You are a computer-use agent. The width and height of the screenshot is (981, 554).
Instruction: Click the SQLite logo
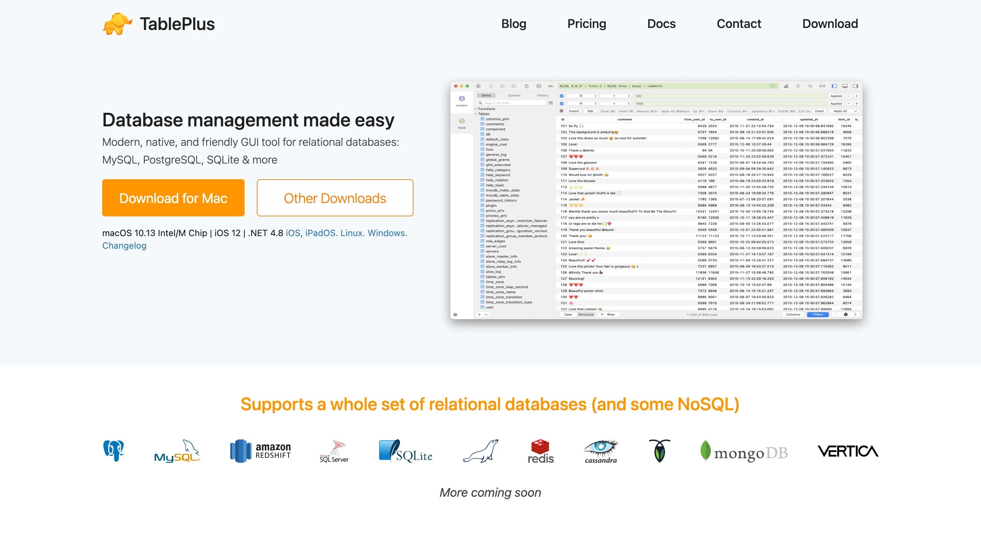[x=406, y=451]
